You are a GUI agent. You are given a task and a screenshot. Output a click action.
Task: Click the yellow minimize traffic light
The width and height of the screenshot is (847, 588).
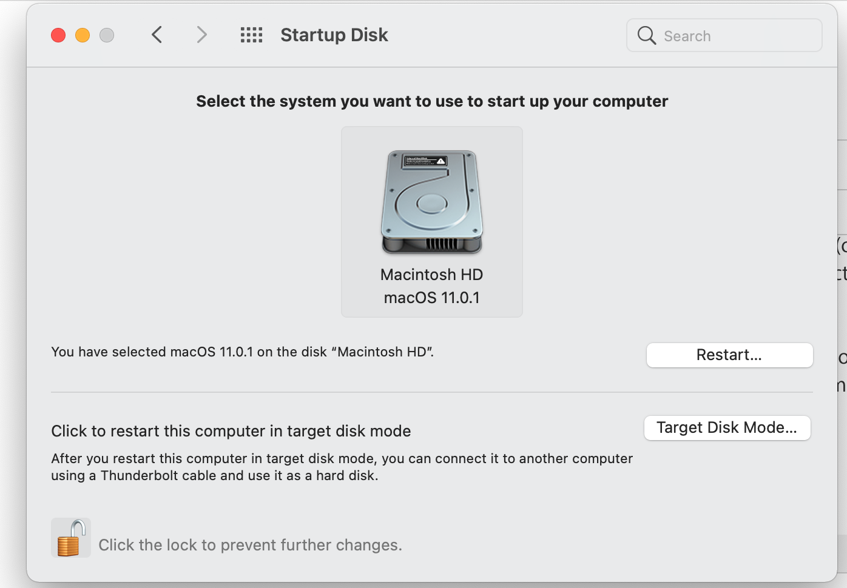[83, 35]
